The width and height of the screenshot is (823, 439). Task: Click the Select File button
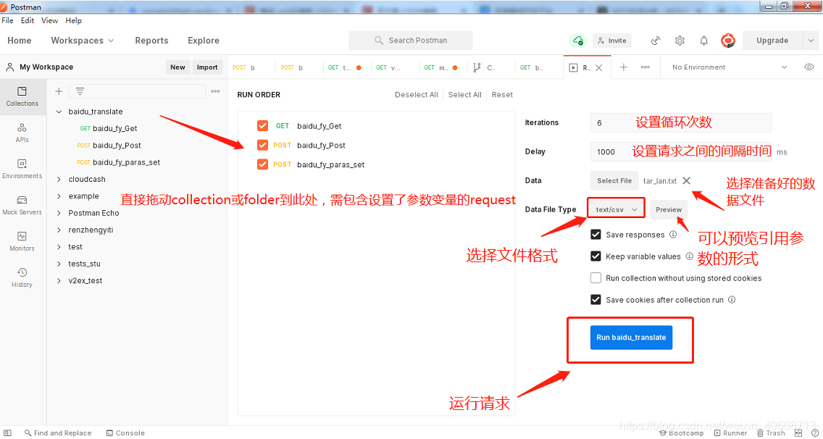coord(614,180)
